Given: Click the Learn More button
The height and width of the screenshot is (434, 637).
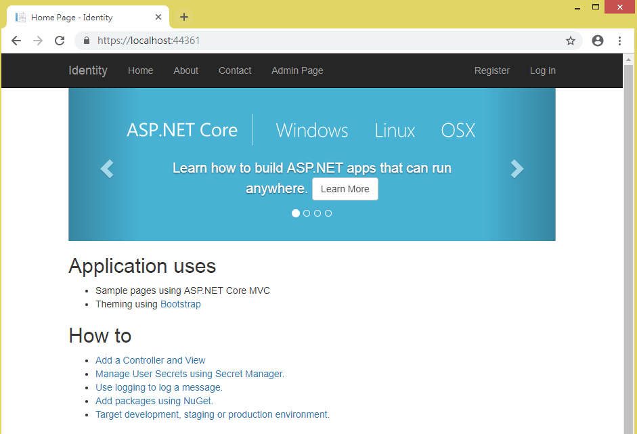Looking at the screenshot, I should click(345, 189).
